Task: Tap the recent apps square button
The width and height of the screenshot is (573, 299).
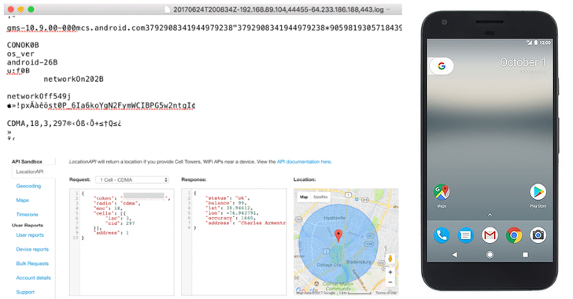Action: pos(525,254)
